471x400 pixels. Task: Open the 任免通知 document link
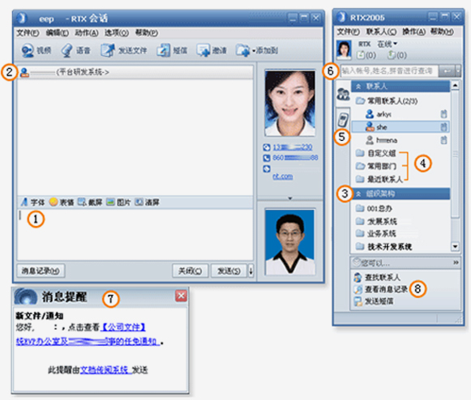click(x=88, y=342)
